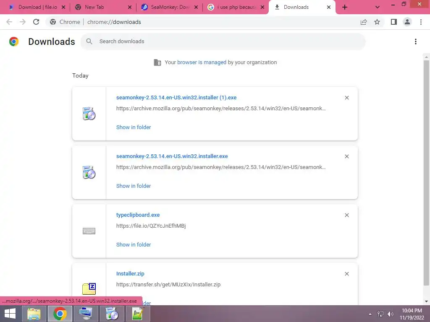Click the Chrome taskbar icon
Image resolution: width=430 pixels, height=322 pixels.
[60, 314]
